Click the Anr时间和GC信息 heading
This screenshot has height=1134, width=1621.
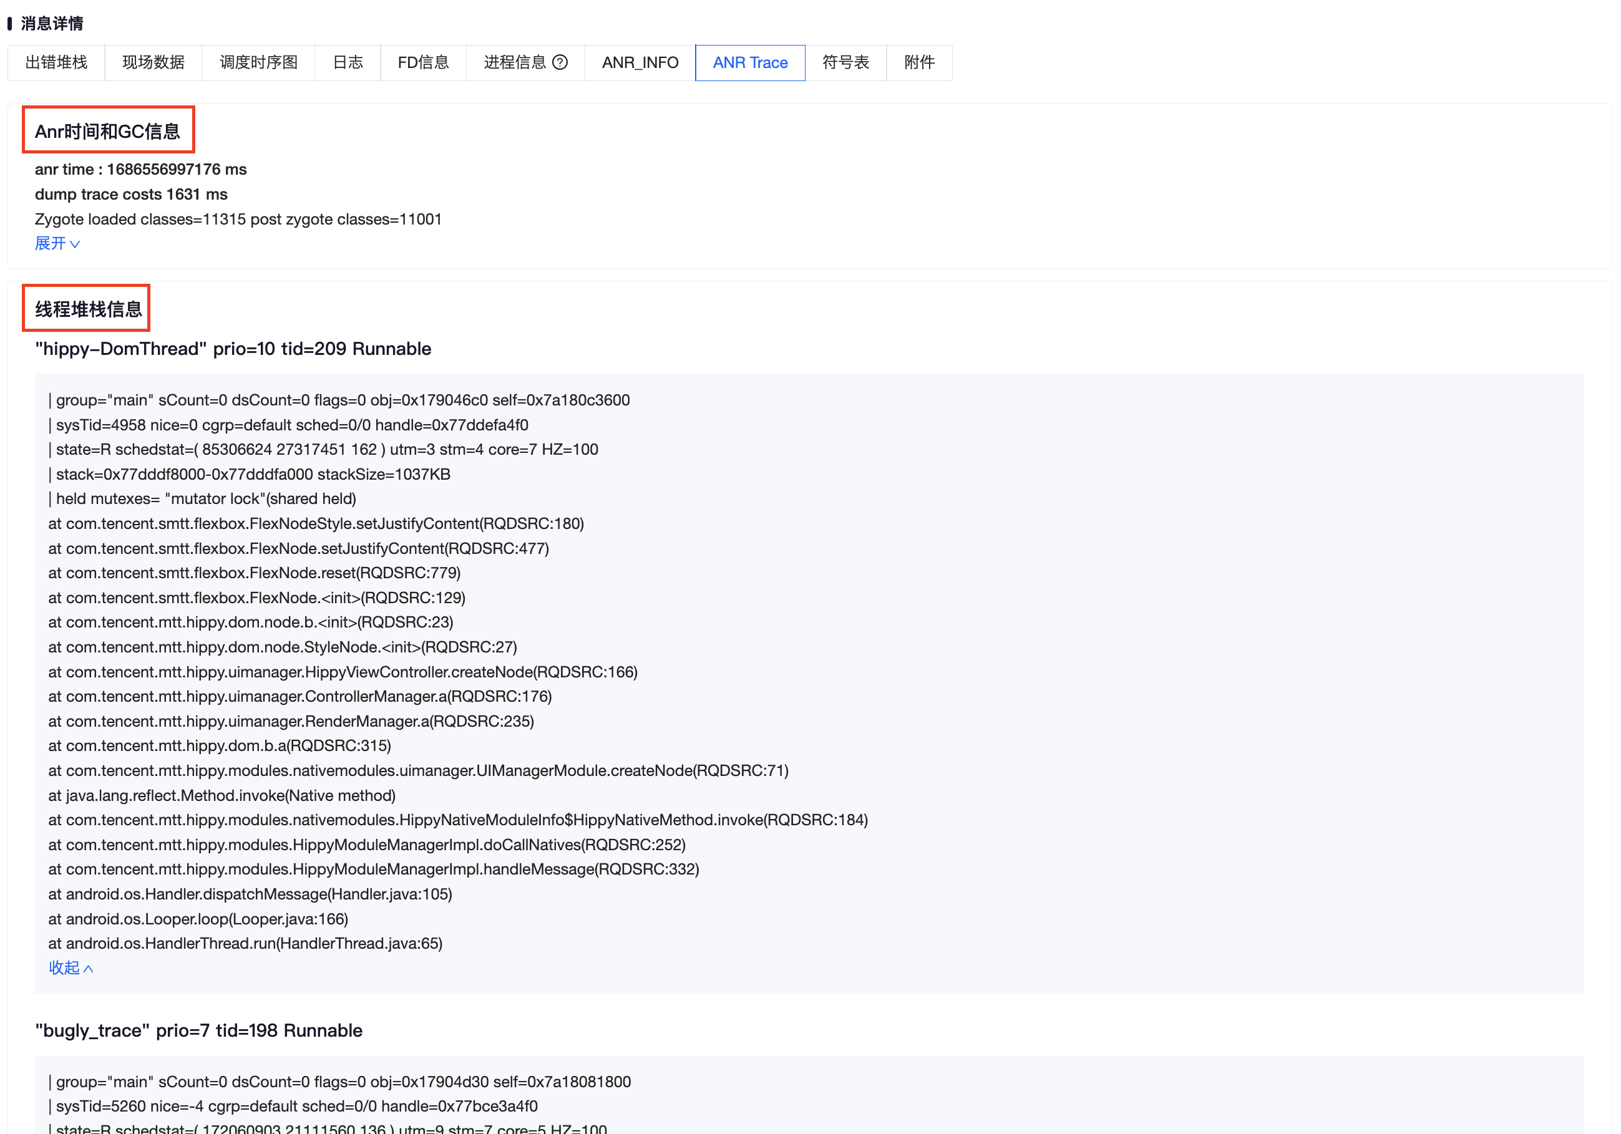(x=107, y=131)
